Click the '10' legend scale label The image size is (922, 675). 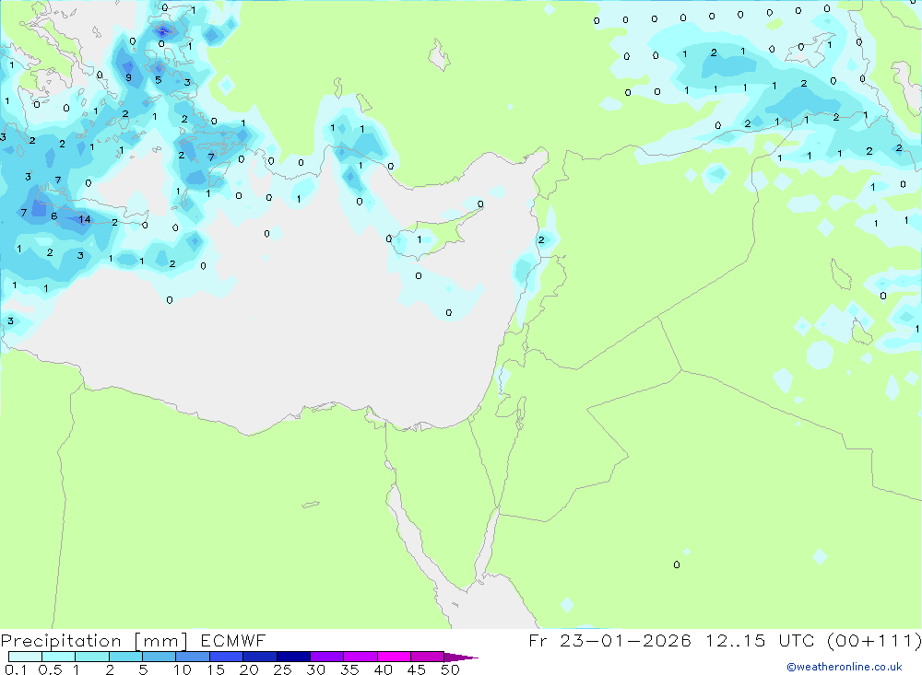click(x=183, y=669)
